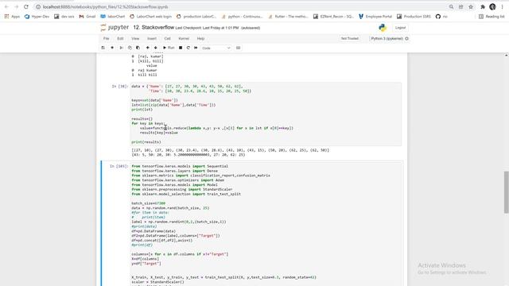
Task: Click the save and checkpoint toolbar icon
Action: (x=103, y=48)
